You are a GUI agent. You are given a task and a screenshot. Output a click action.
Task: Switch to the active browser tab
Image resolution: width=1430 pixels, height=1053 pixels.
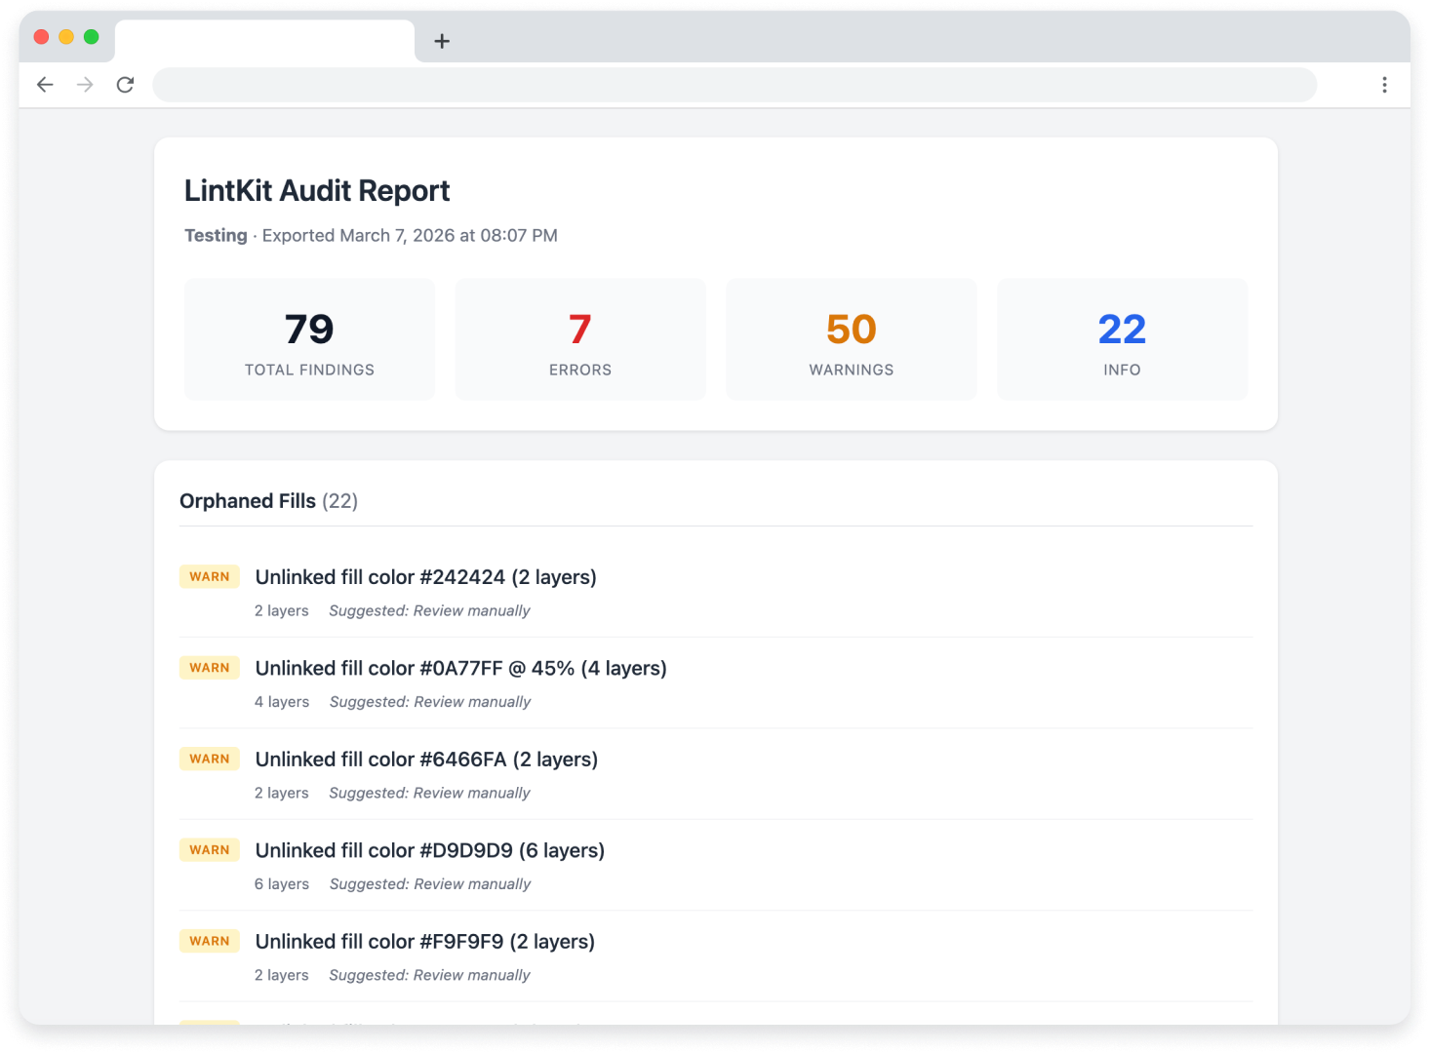(x=264, y=41)
